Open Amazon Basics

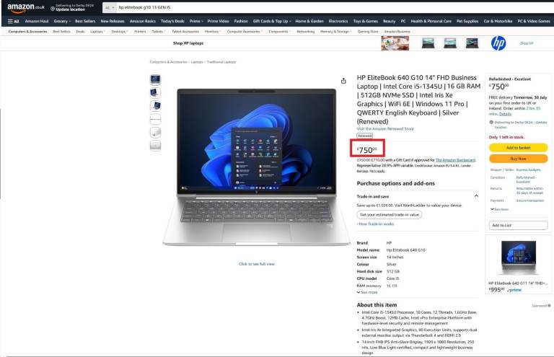143,21
